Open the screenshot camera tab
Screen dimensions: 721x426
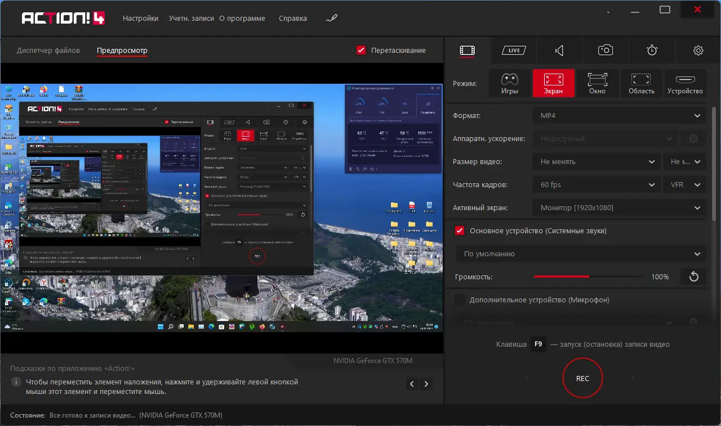pos(606,51)
